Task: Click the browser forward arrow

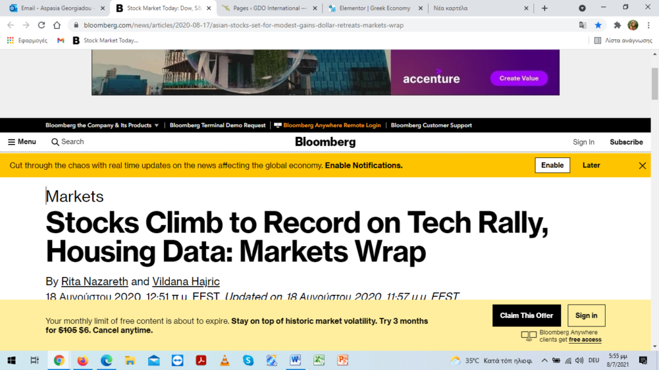Action: click(x=26, y=25)
